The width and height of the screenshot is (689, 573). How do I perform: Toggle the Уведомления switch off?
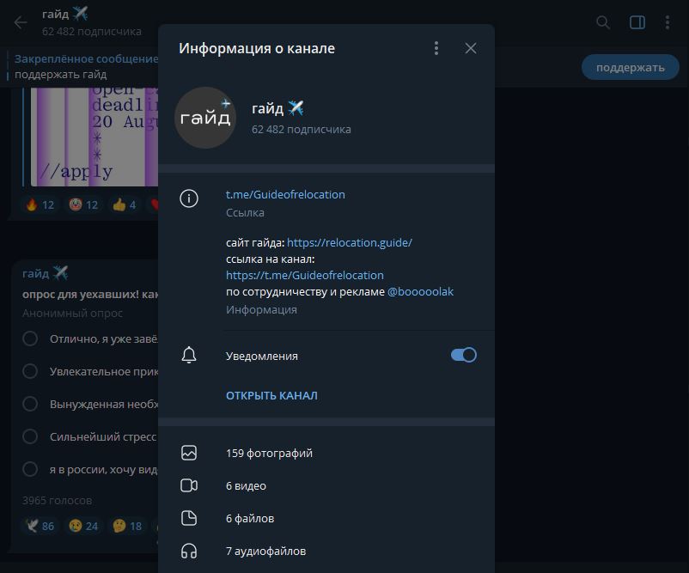(x=463, y=355)
